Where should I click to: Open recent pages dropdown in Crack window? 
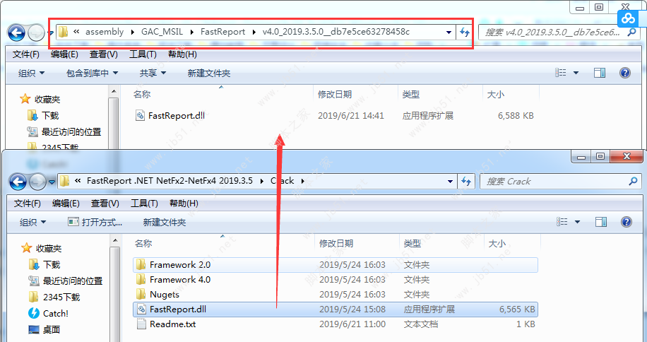tap(52, 182)
